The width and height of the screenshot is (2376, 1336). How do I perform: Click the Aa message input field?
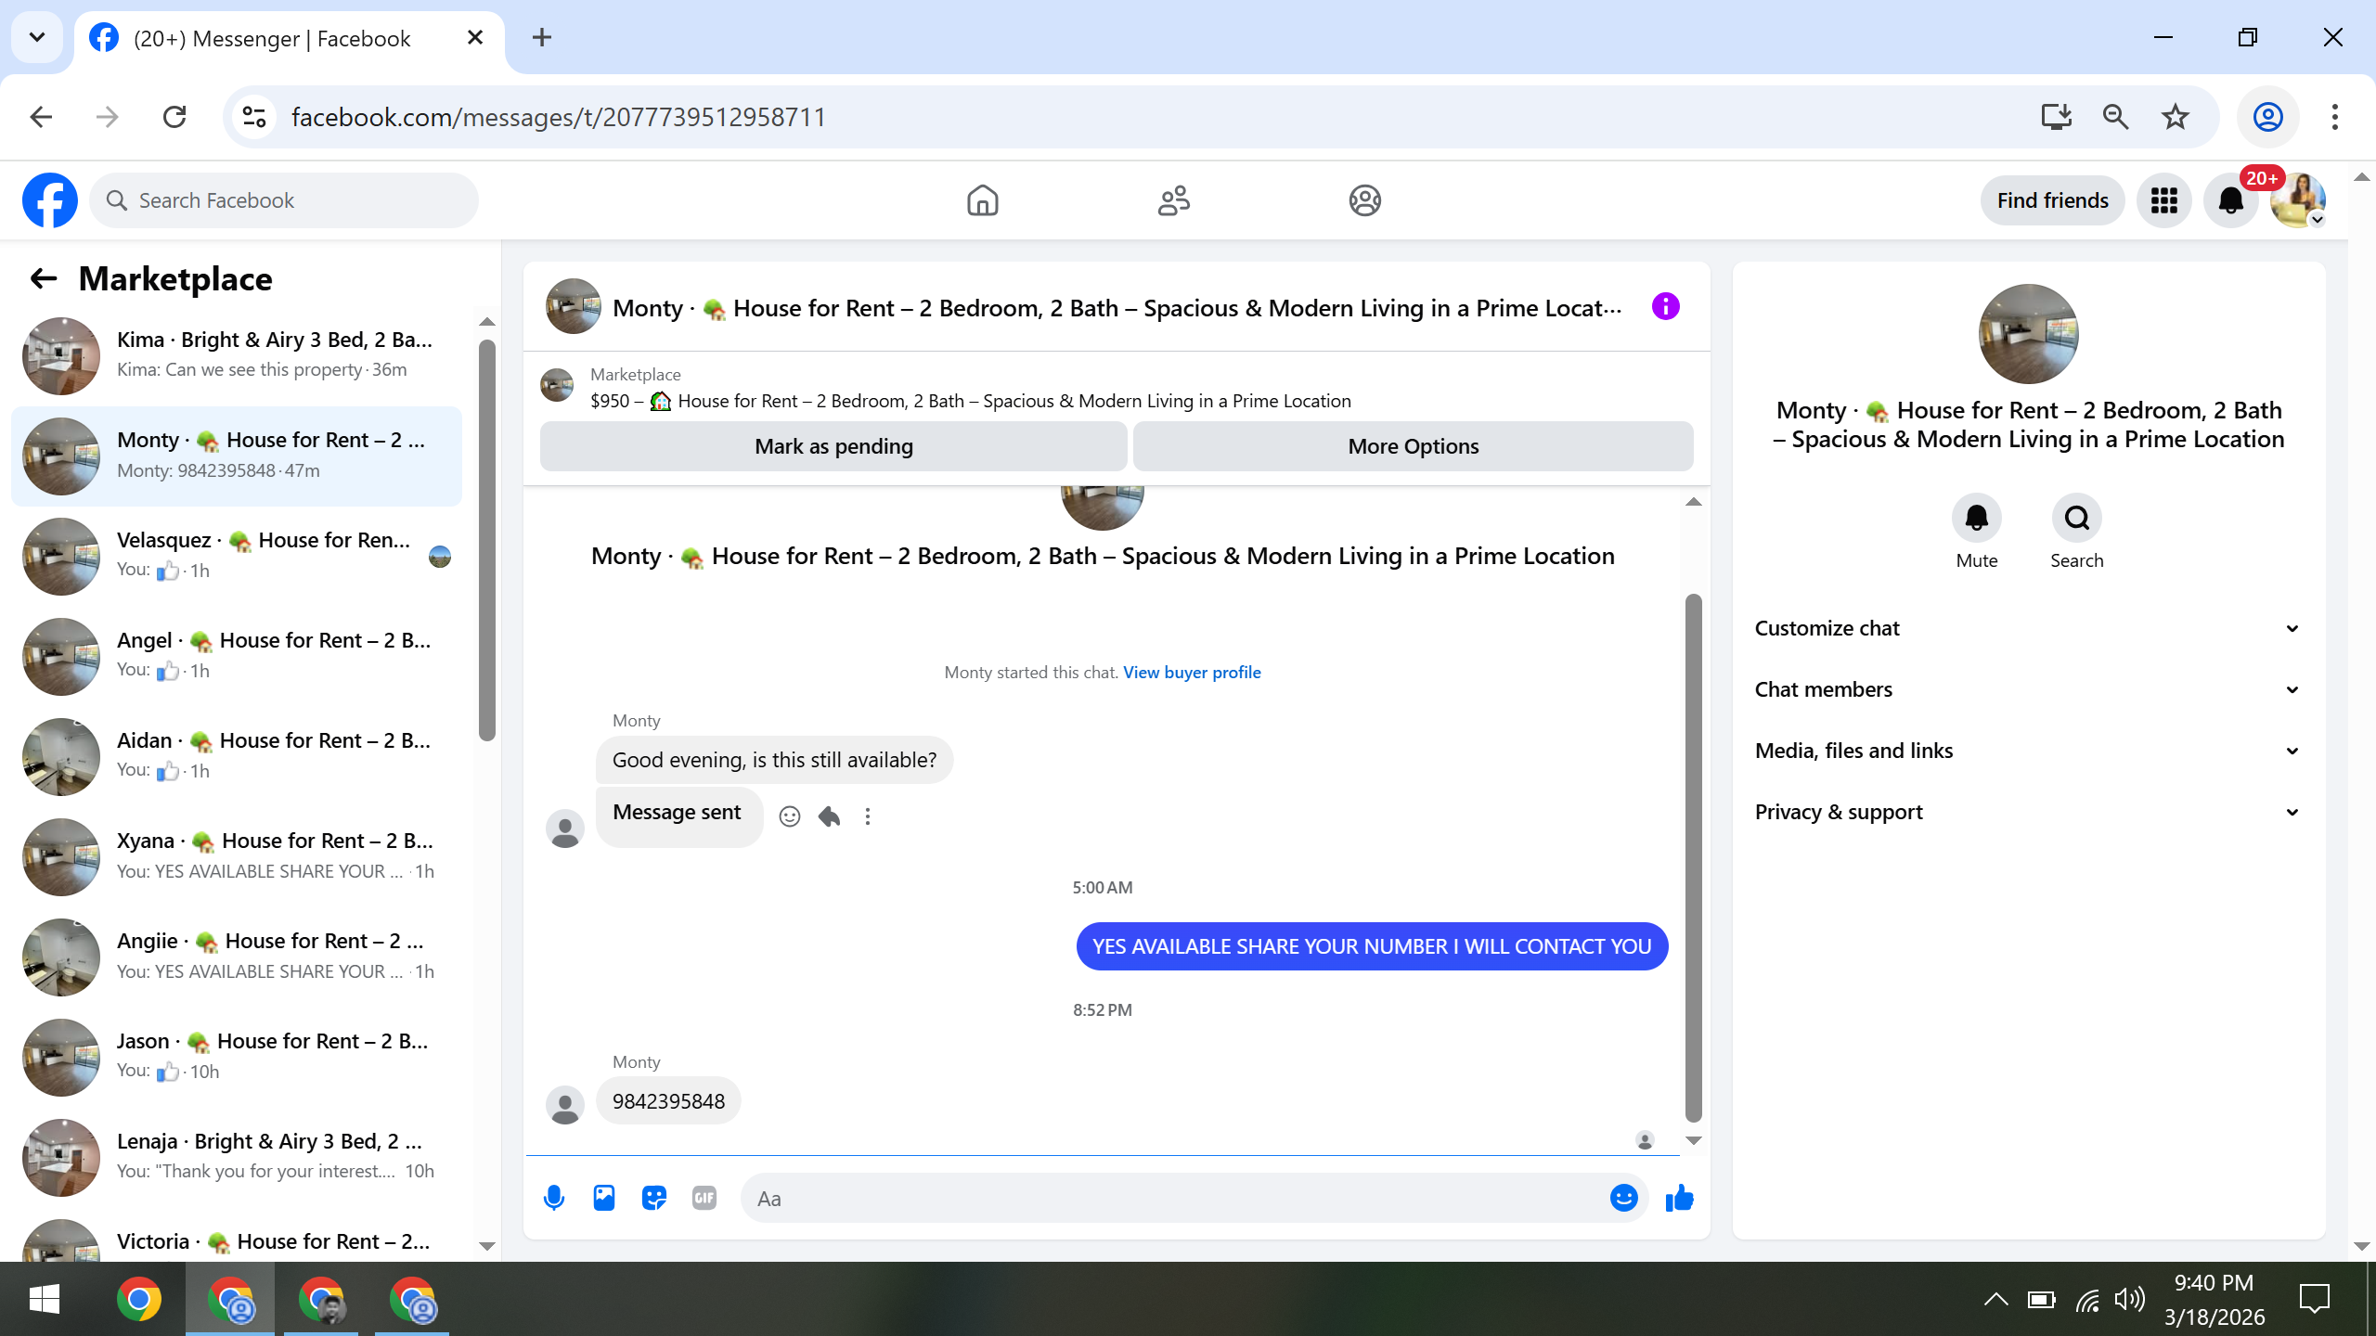[1169, 1198]
